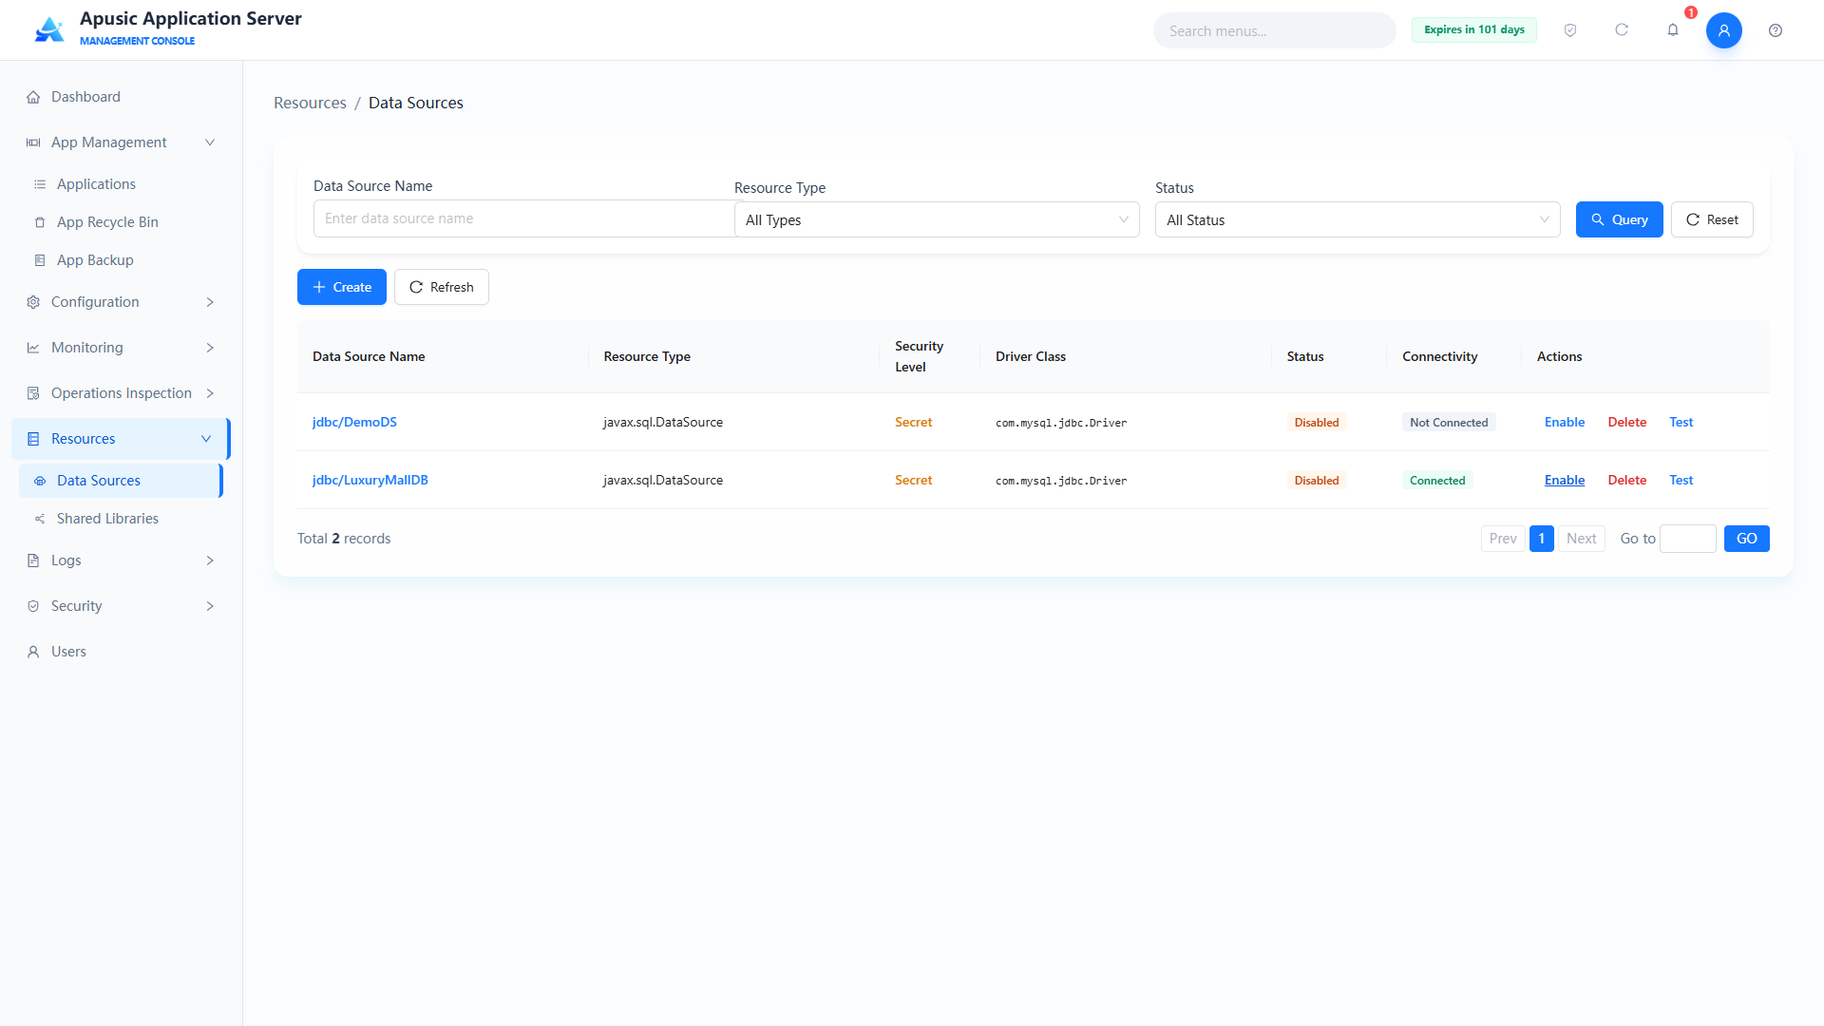Click the Go to page input
The width and height of the screenshot is (1824, 1026).
pos(1688,539)
